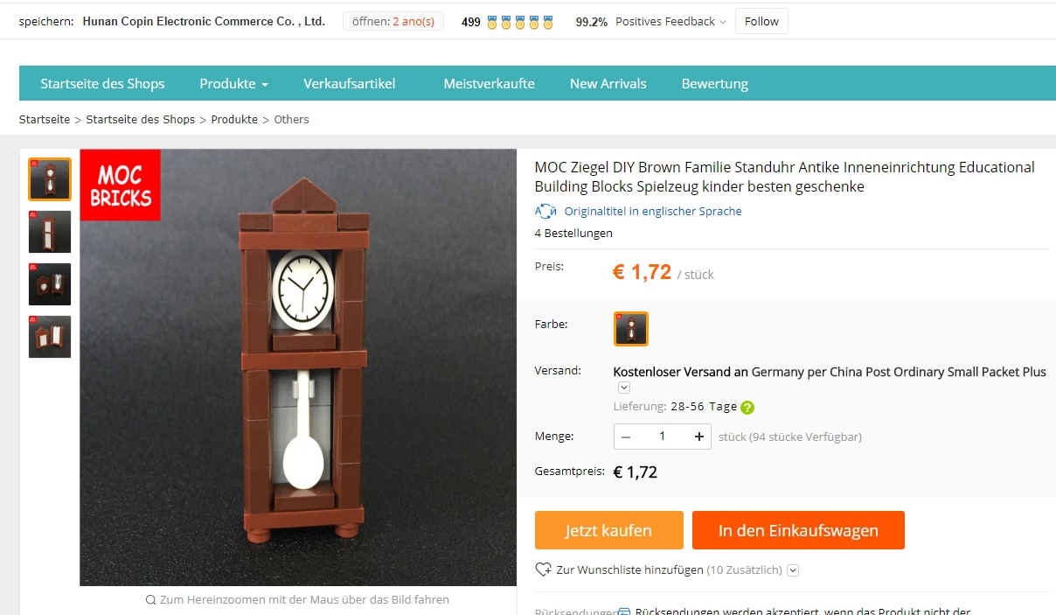Open the Meistverkaufte tab
Viewport: 1056px width, 615px height.
click(489, 84)
